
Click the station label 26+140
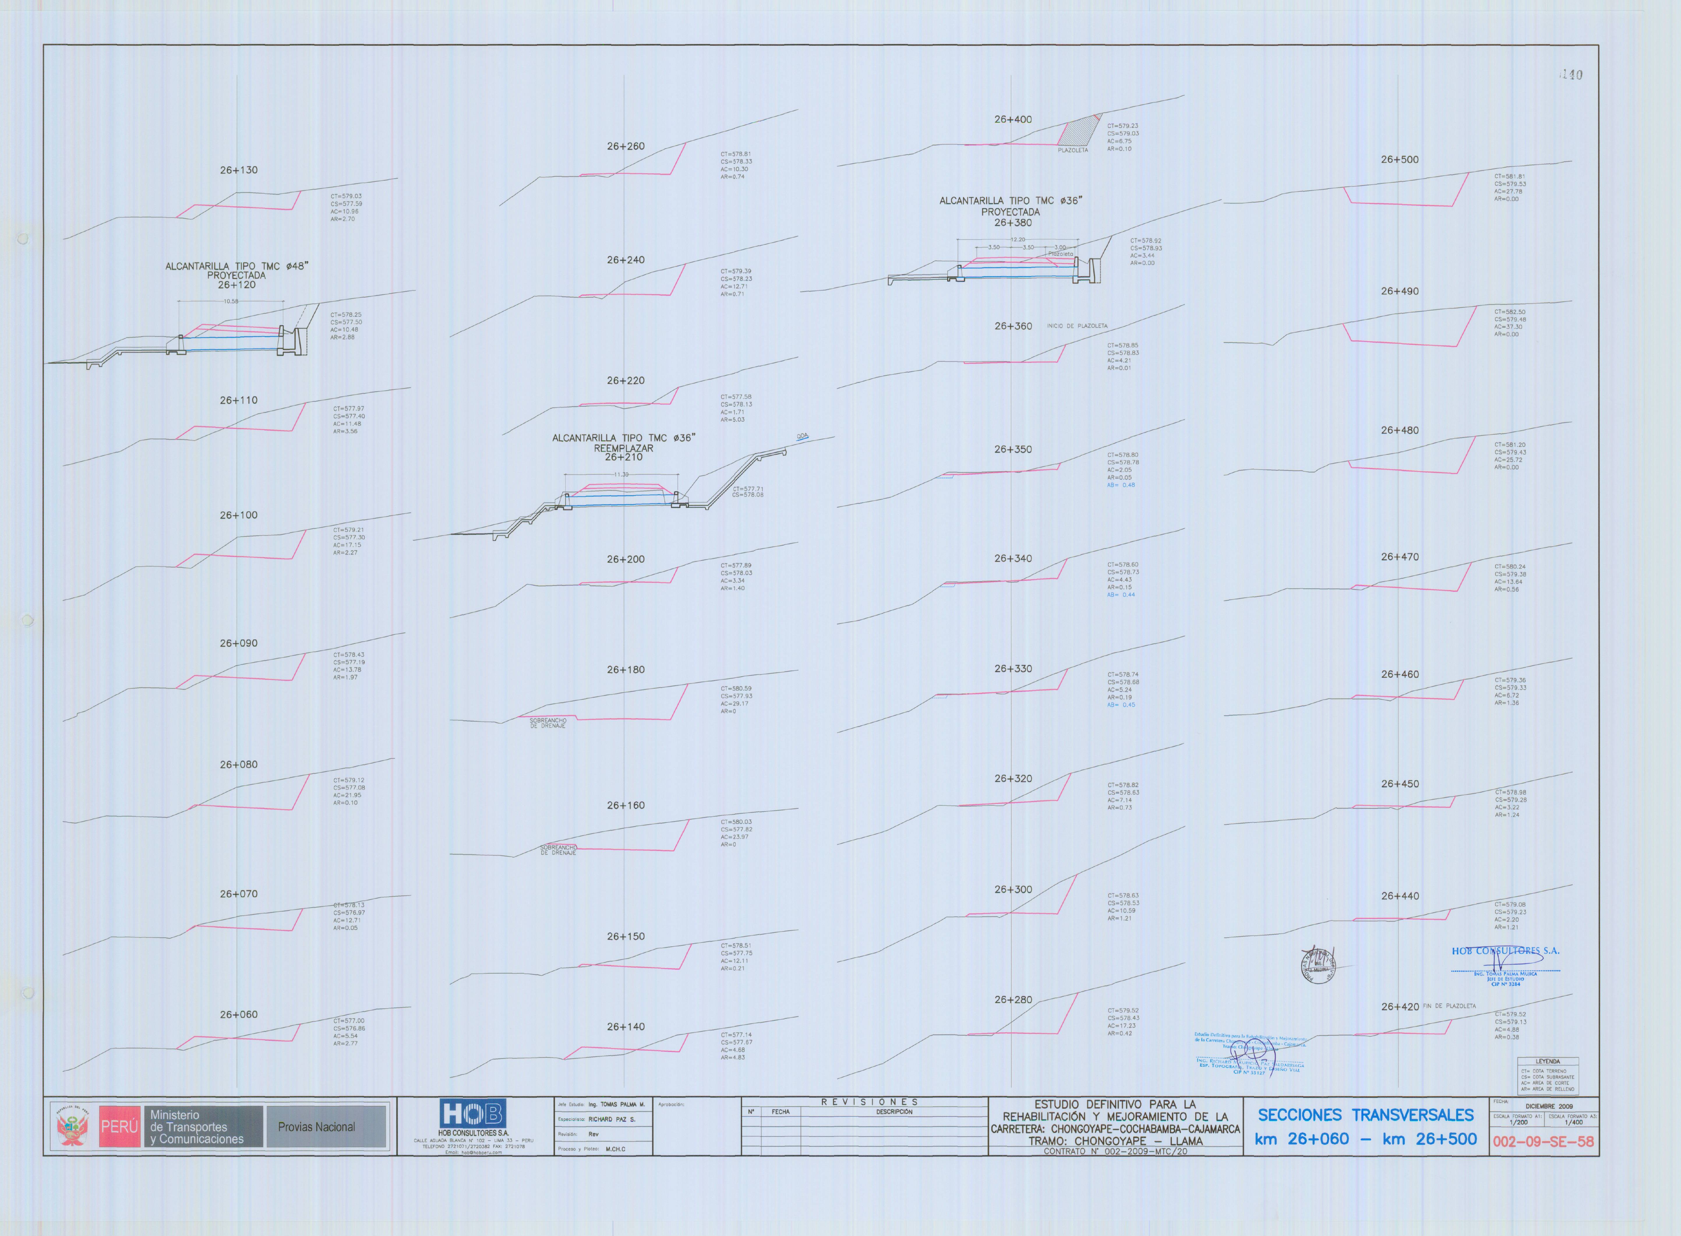pyautogui.click(x=625, y=1027)
